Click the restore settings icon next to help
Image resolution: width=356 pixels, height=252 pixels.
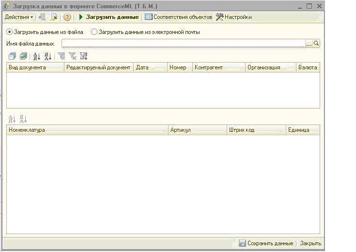point(54,17)
